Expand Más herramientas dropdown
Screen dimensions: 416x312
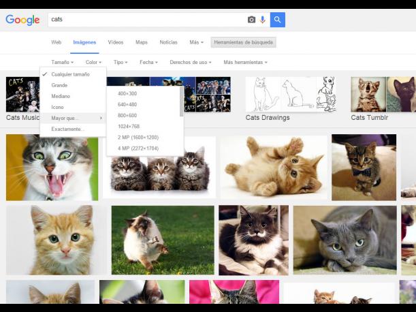245,62
